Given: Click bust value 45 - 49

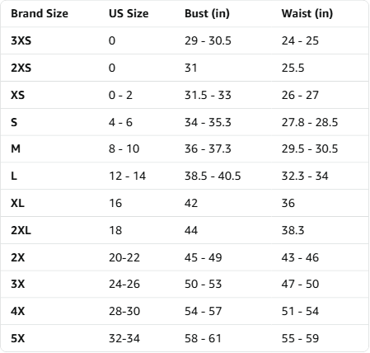Looking at the screenshot, I should tap(204, 257).
